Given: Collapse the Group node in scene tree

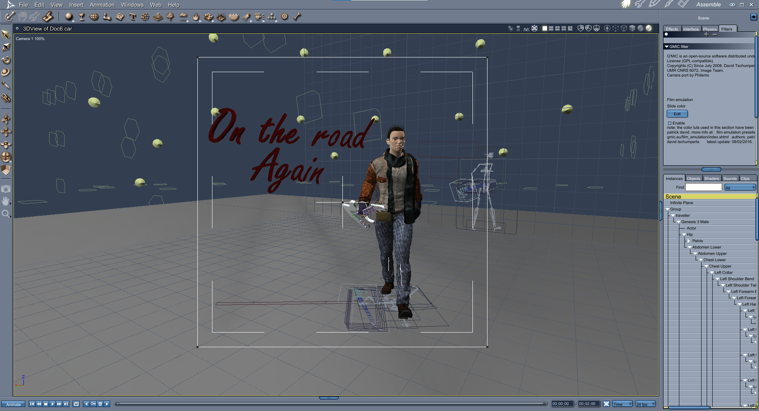Looking at the screenshot, I should pyautogui.click(x=667, y=209).
